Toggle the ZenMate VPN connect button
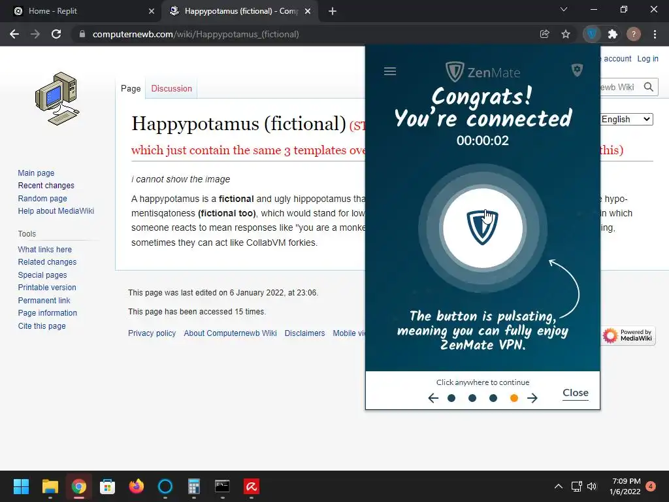This screenshot has width=669, height=502. [483, 228]
